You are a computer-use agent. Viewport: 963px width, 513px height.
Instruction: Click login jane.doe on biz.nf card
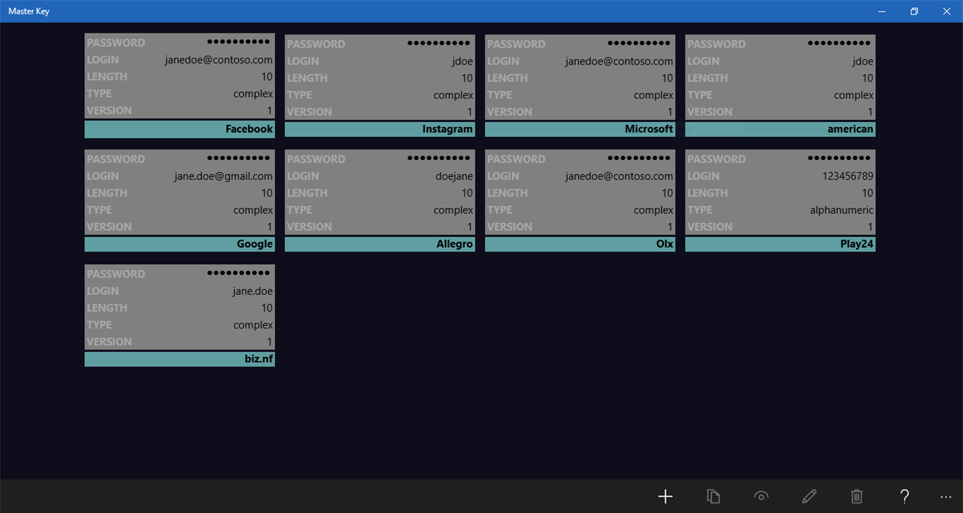[x=253, y=291]
